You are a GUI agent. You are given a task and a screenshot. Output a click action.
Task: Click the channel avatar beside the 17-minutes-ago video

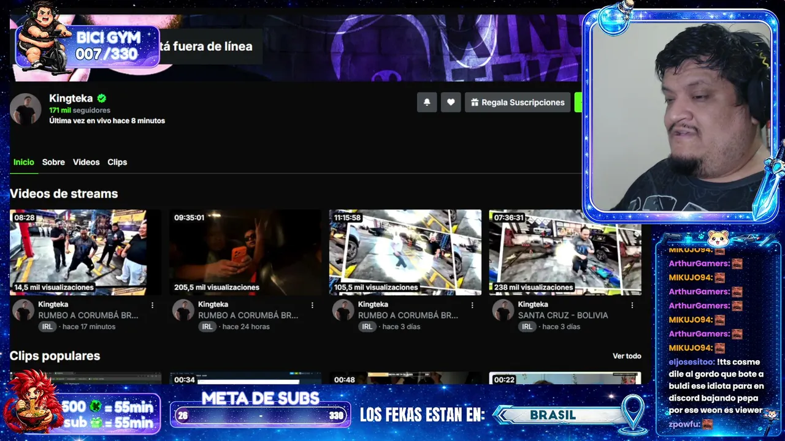pyautogui.click(x=23, y=310)
